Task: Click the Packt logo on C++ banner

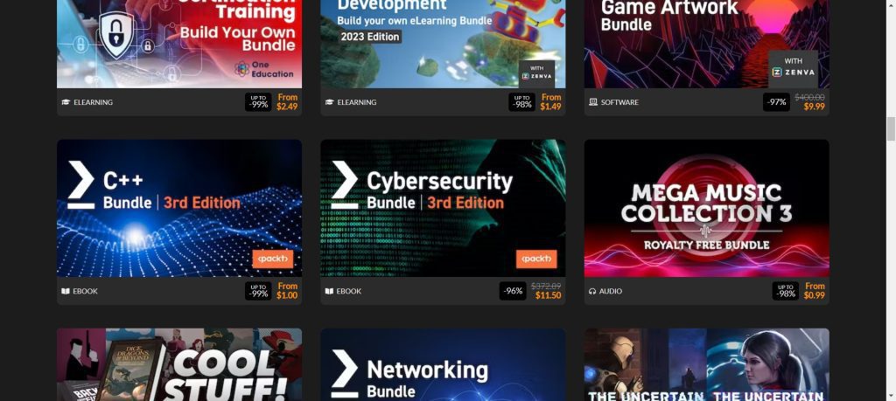Action: 273,259
